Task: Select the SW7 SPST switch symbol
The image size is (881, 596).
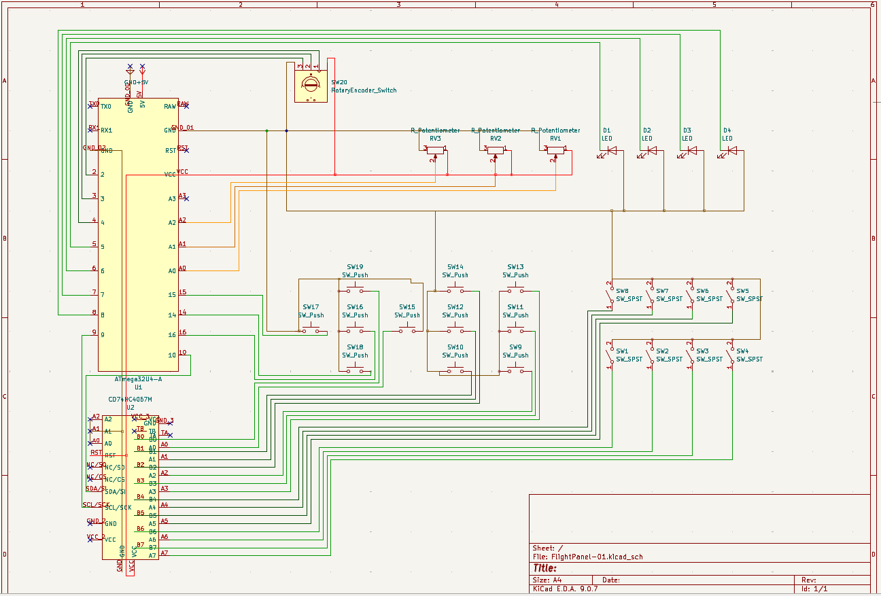Action: 650,296
